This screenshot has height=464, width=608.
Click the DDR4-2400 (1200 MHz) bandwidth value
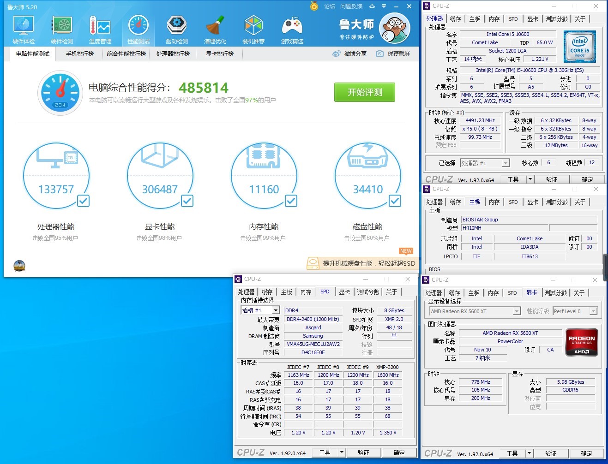tap(313, 319)
